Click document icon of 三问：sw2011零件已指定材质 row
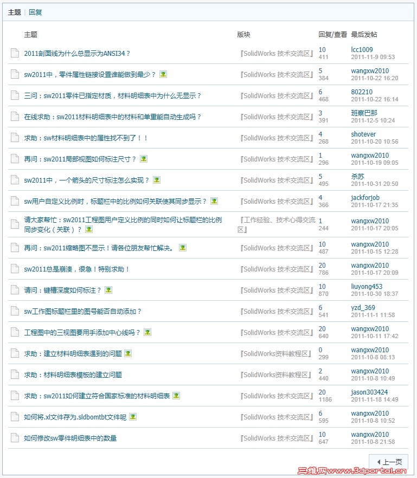Screen dimensions: 417x478 coord(15,95)
